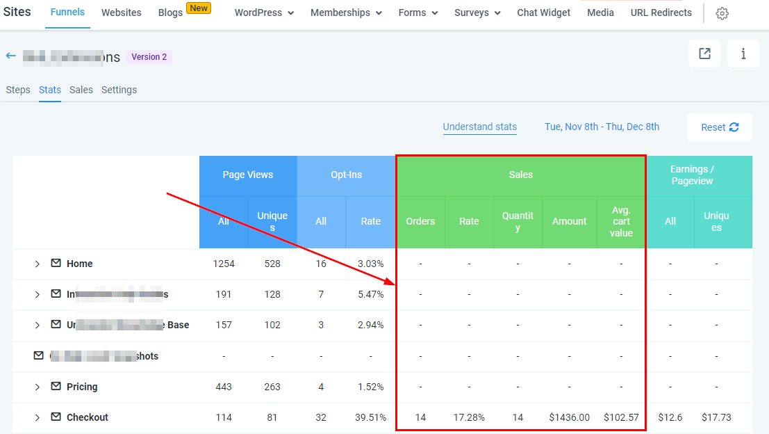Open the WordPress dropdown menu
The height and width of the screenshot is (434, 769).
(x=264, y=13)
